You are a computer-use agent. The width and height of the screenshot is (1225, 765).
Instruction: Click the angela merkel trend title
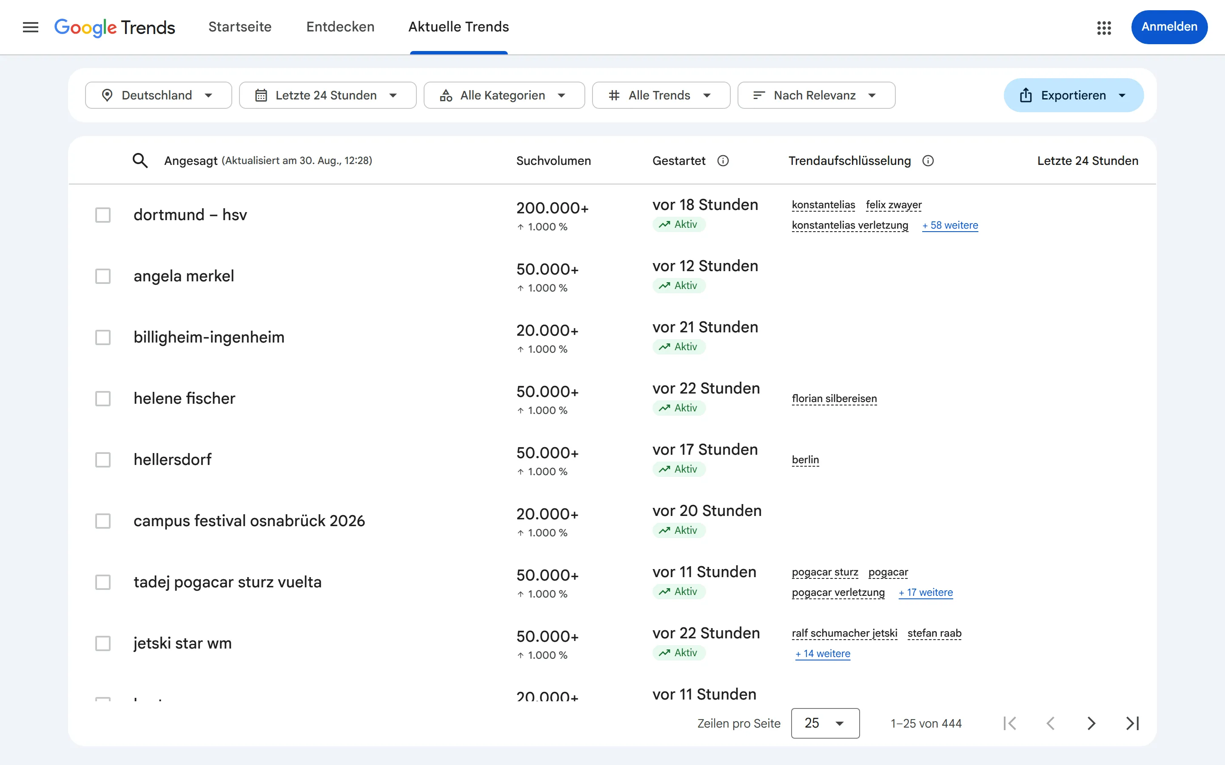click(x=184, y=276)
